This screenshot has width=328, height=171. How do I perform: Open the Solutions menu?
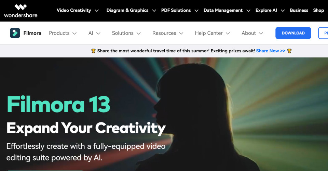pyautogui.click(x=126, y=33)
